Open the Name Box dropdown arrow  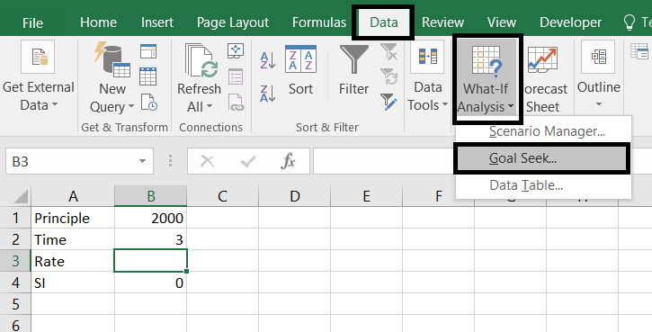pyautogui.click(x=143, y=161)
